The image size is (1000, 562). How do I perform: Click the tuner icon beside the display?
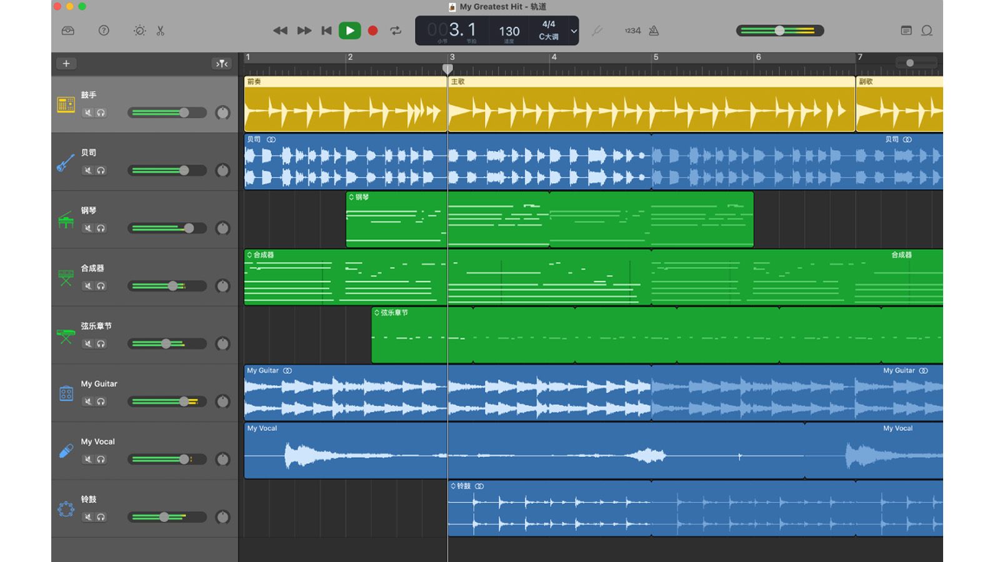pos(597,31)
